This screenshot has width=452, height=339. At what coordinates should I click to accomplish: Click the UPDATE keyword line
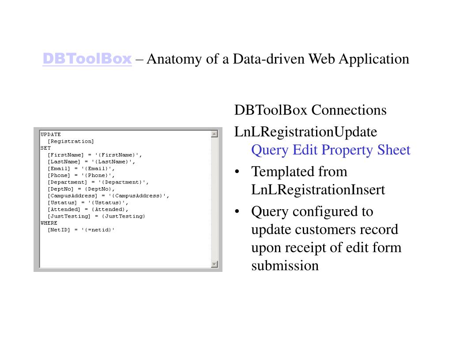(x=51, y=134)
